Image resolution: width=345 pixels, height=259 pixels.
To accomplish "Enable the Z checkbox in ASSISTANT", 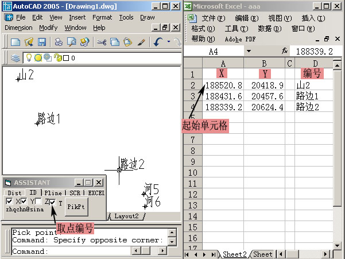I will click(x=38, y=202).
